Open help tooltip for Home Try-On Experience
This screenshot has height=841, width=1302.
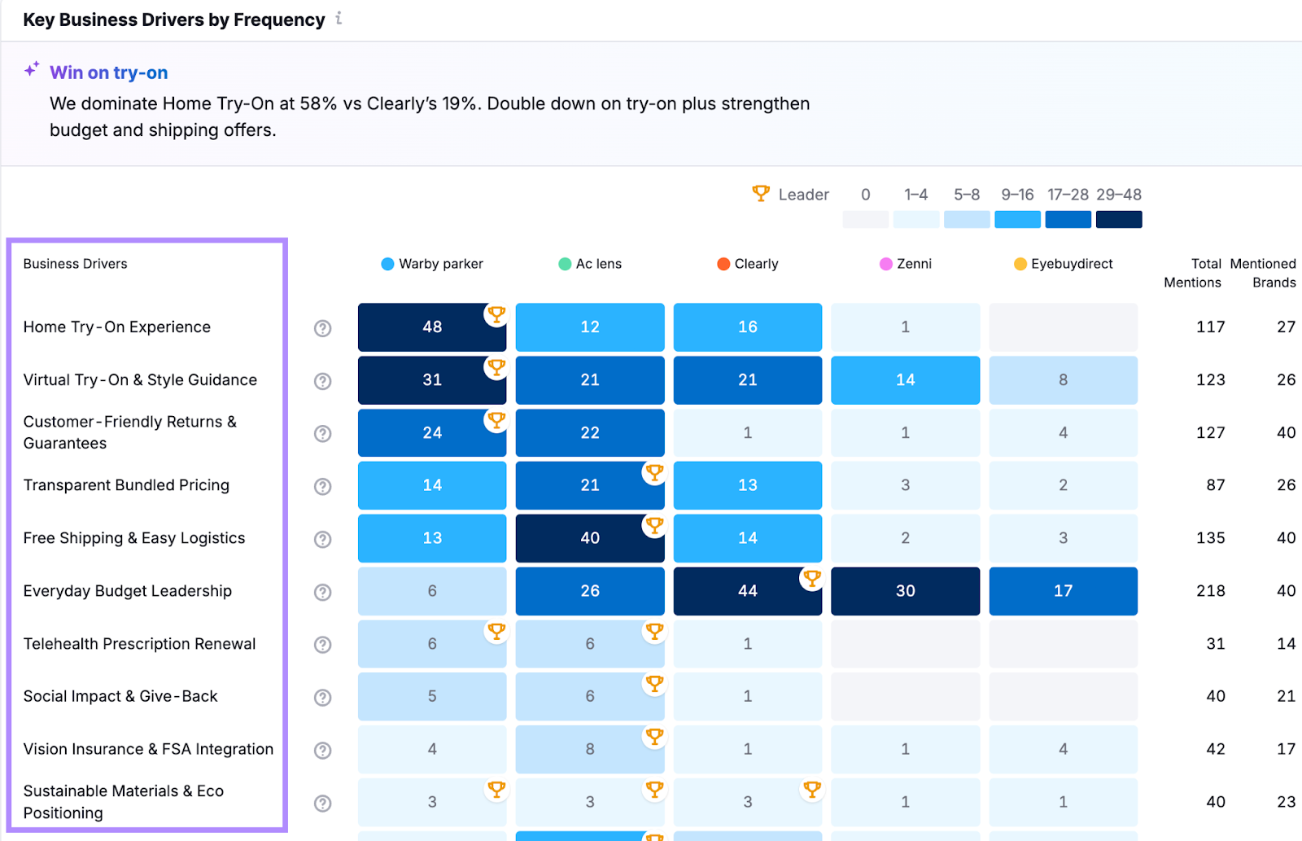tap(323, 328)
